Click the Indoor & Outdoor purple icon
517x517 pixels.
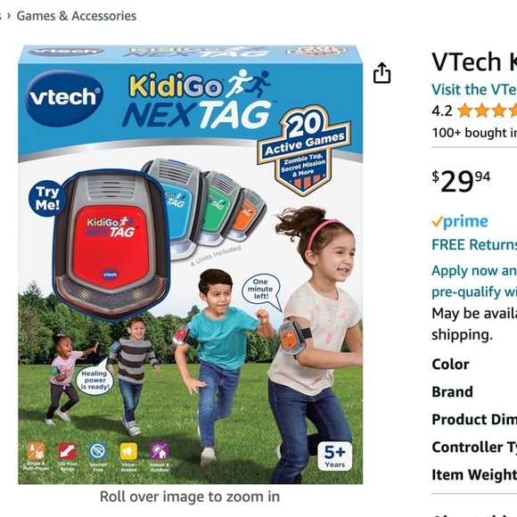coord(160,451)
